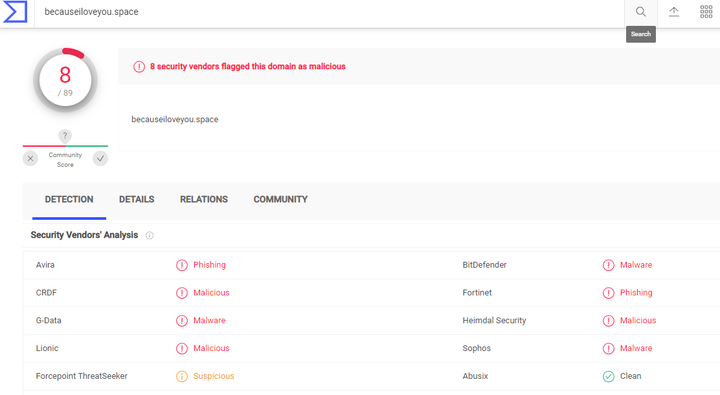The width and height of the screenshot is (720, 395).
Task: Click the upload file icon
Action: click(674, 12)
